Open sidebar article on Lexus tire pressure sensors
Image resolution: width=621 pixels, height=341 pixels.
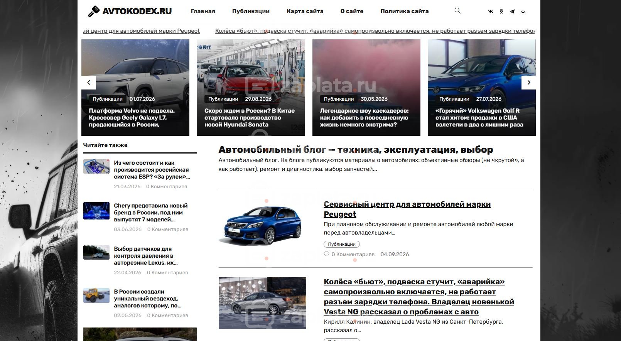pos(146,256)
